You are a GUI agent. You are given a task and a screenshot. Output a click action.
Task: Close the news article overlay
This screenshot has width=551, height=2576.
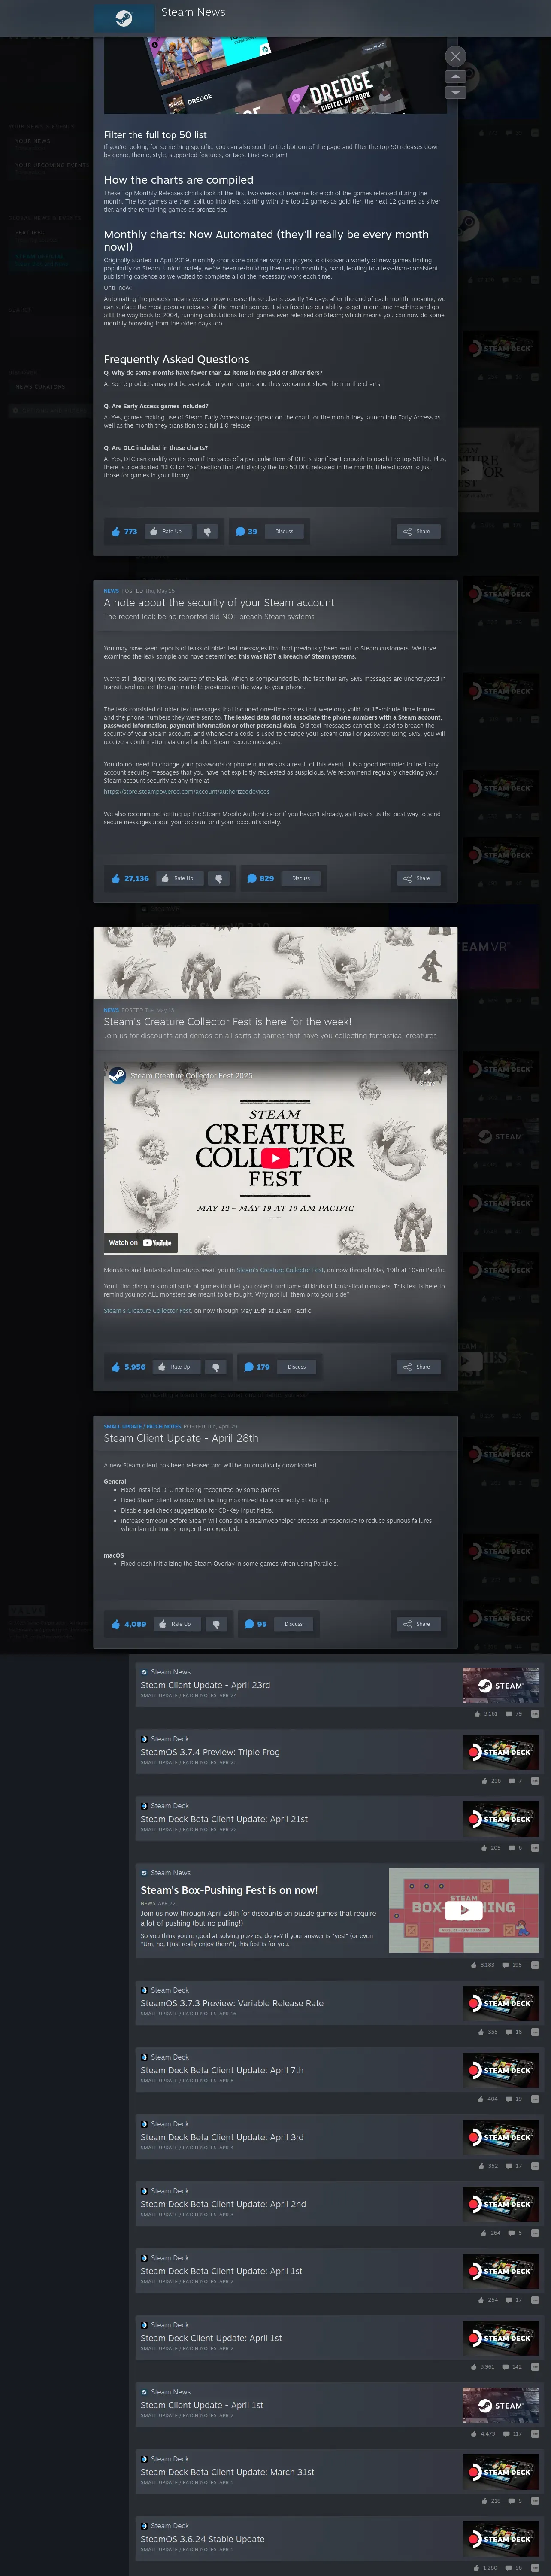click(455, 56)
